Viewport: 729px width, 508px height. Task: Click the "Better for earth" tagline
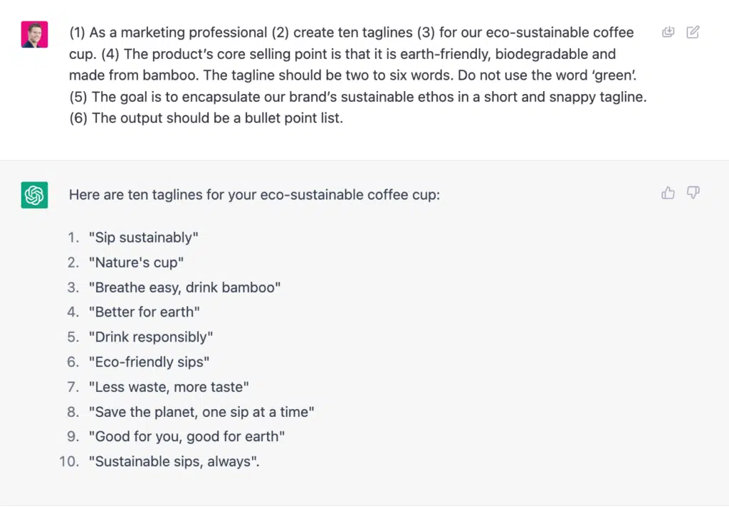(144, 312)
